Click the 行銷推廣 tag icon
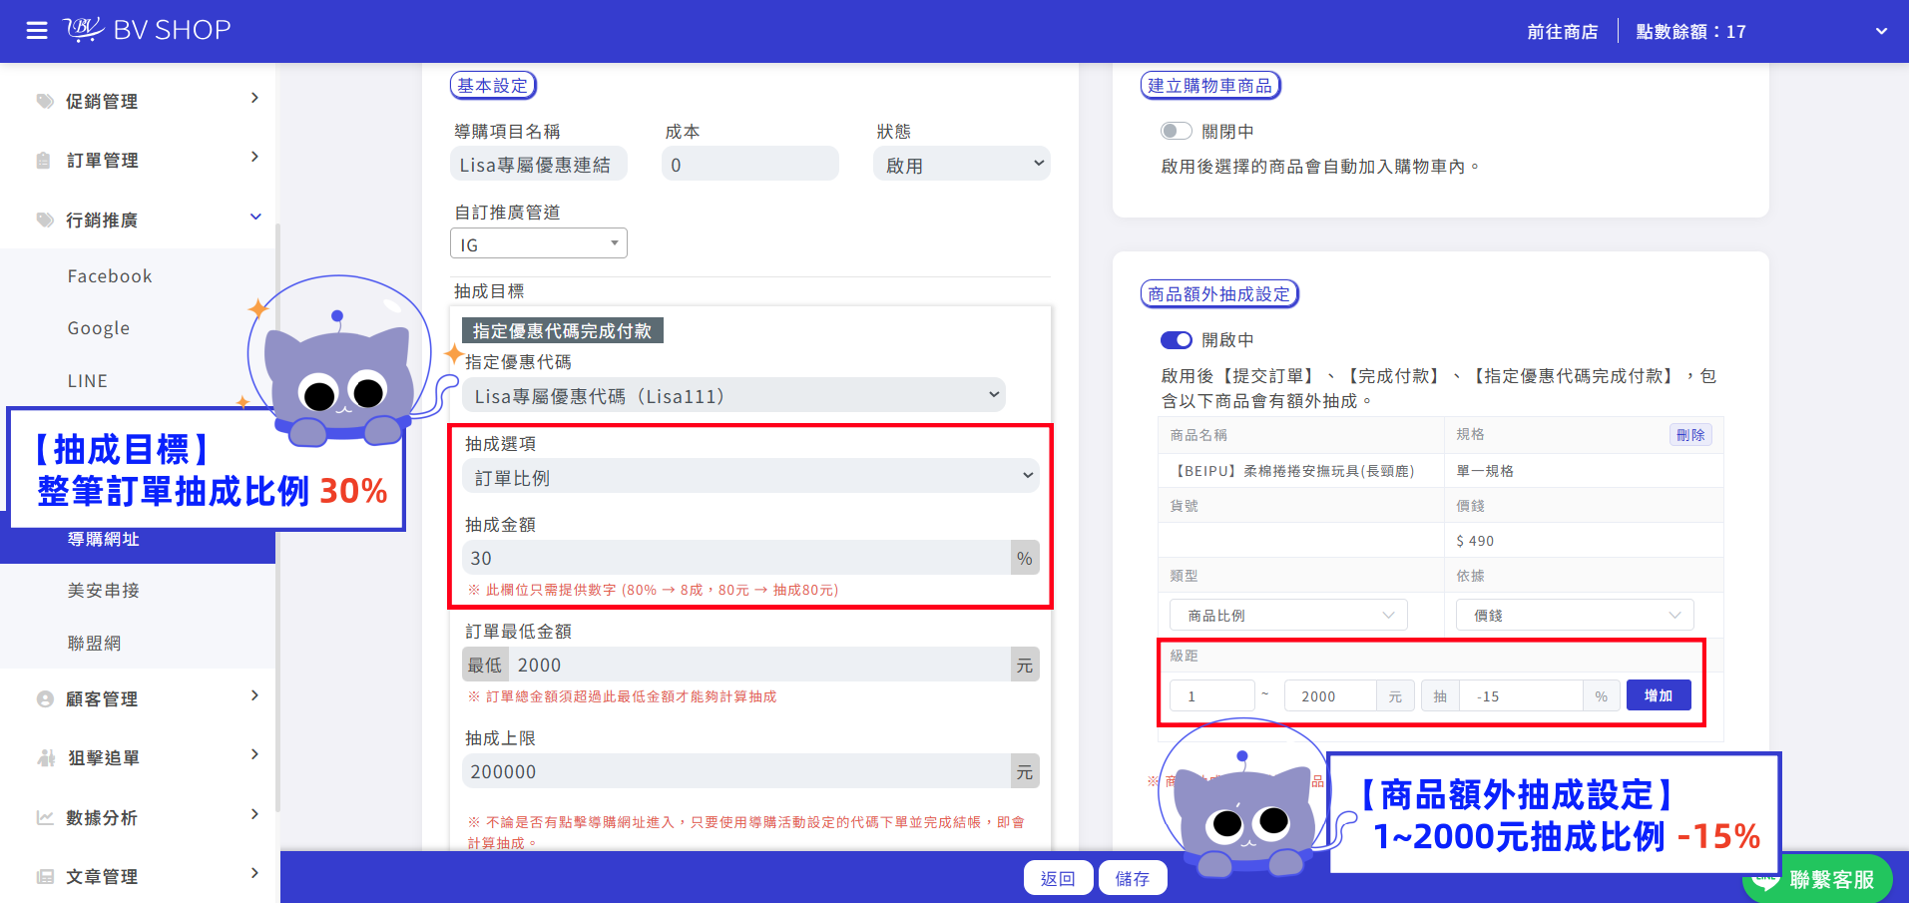The image size is (1909, 903). [x=45, y=220]
